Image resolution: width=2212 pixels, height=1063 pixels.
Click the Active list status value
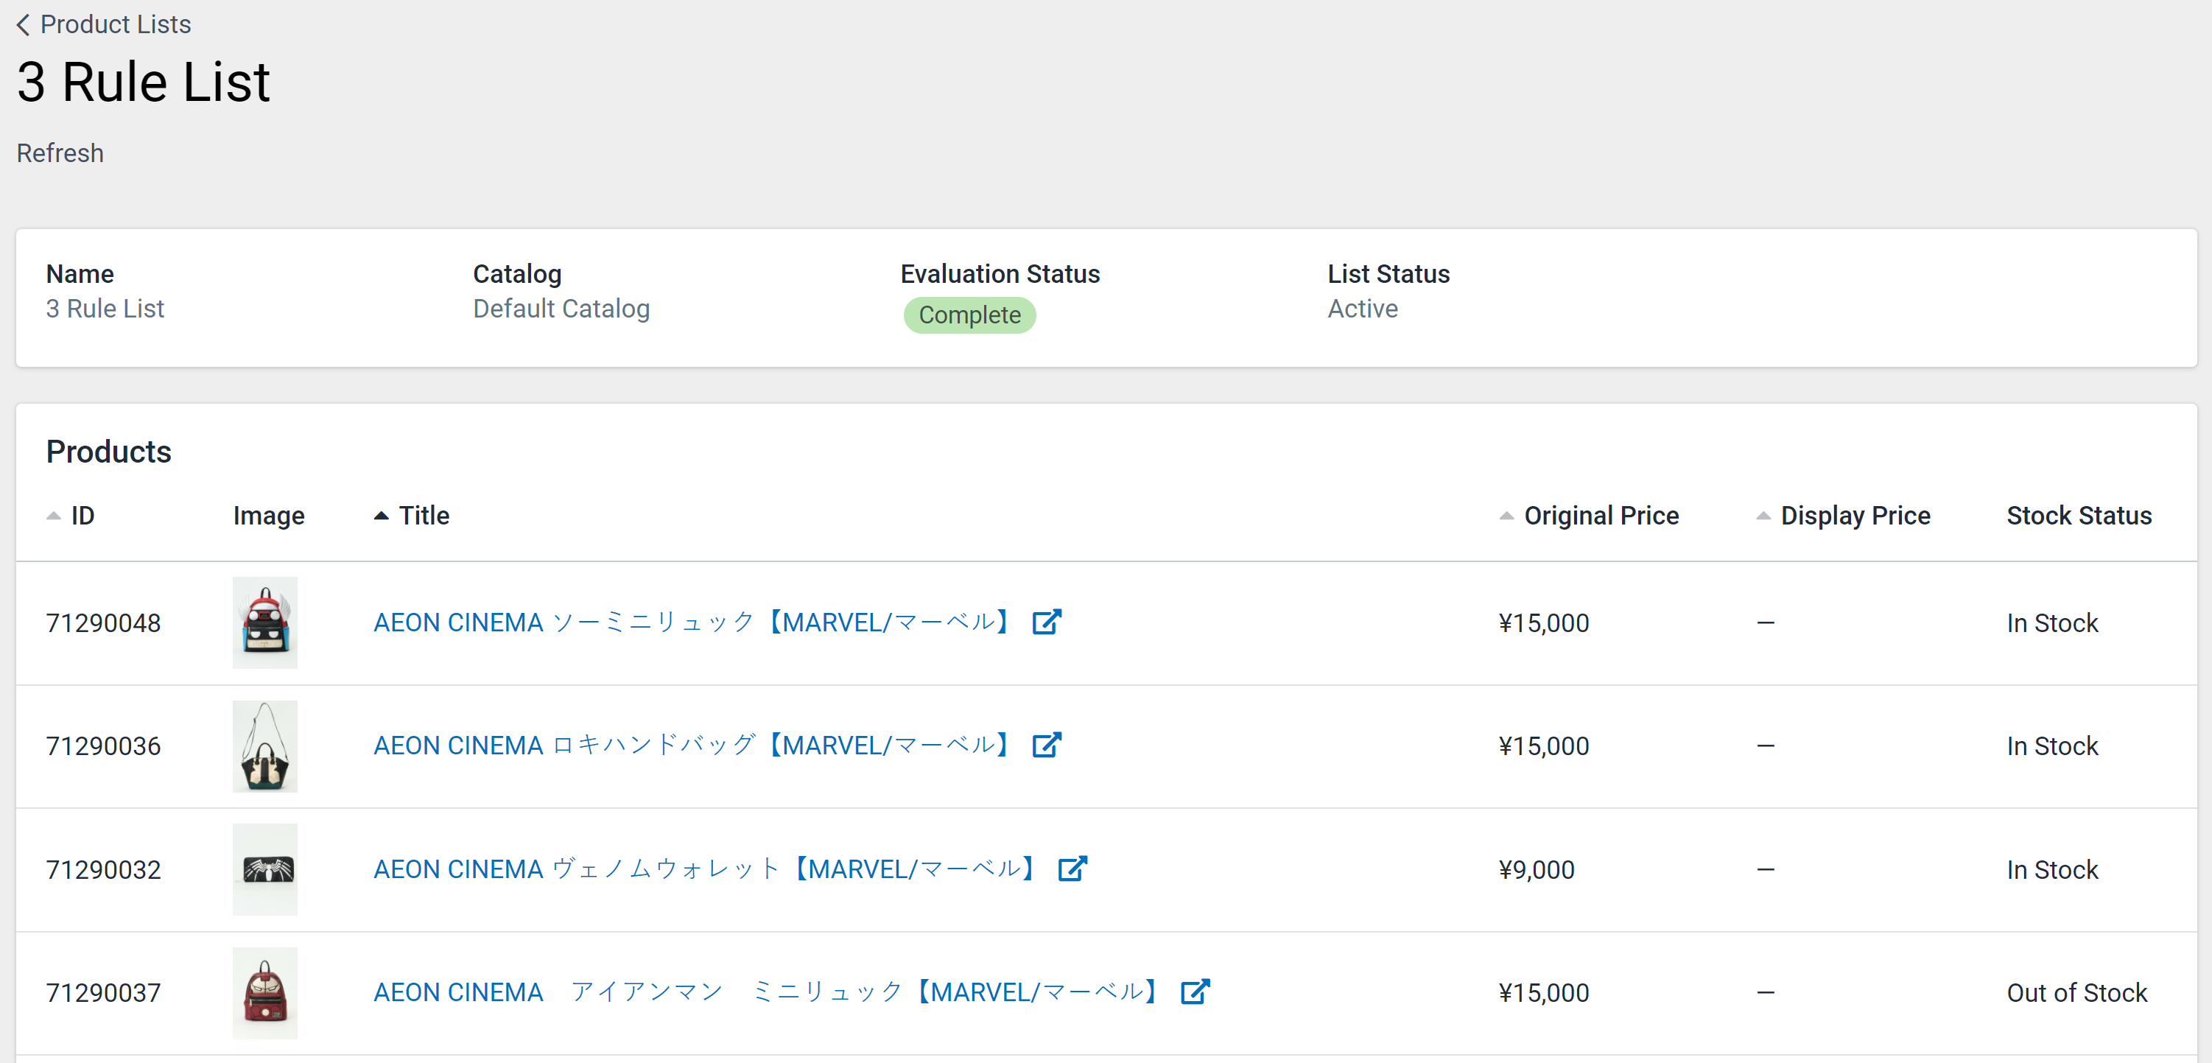coord(1363,308)
